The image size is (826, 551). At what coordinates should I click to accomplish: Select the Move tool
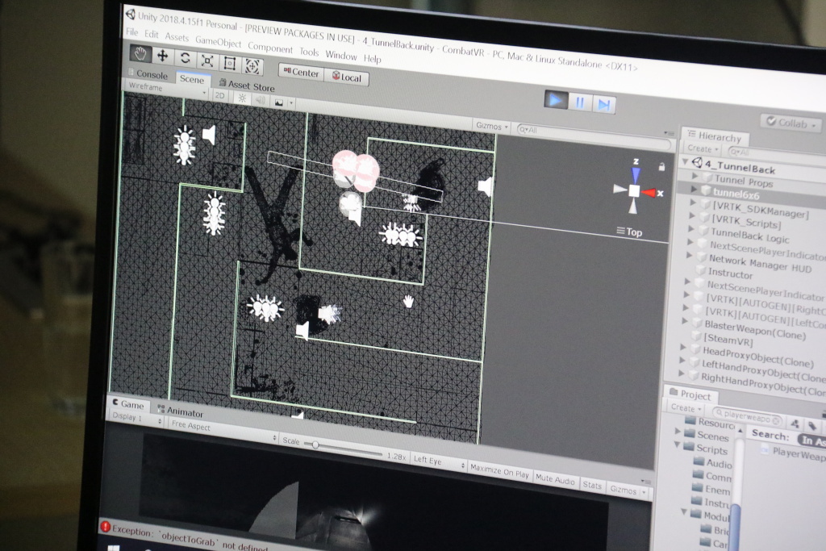[x=163, y=56]
